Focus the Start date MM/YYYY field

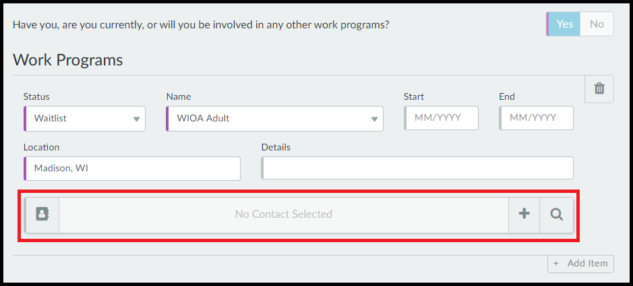pos(442,118)
